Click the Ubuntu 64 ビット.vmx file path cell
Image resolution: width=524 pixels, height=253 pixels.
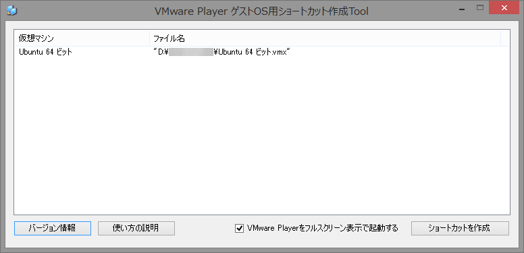[x=221, y=52]
